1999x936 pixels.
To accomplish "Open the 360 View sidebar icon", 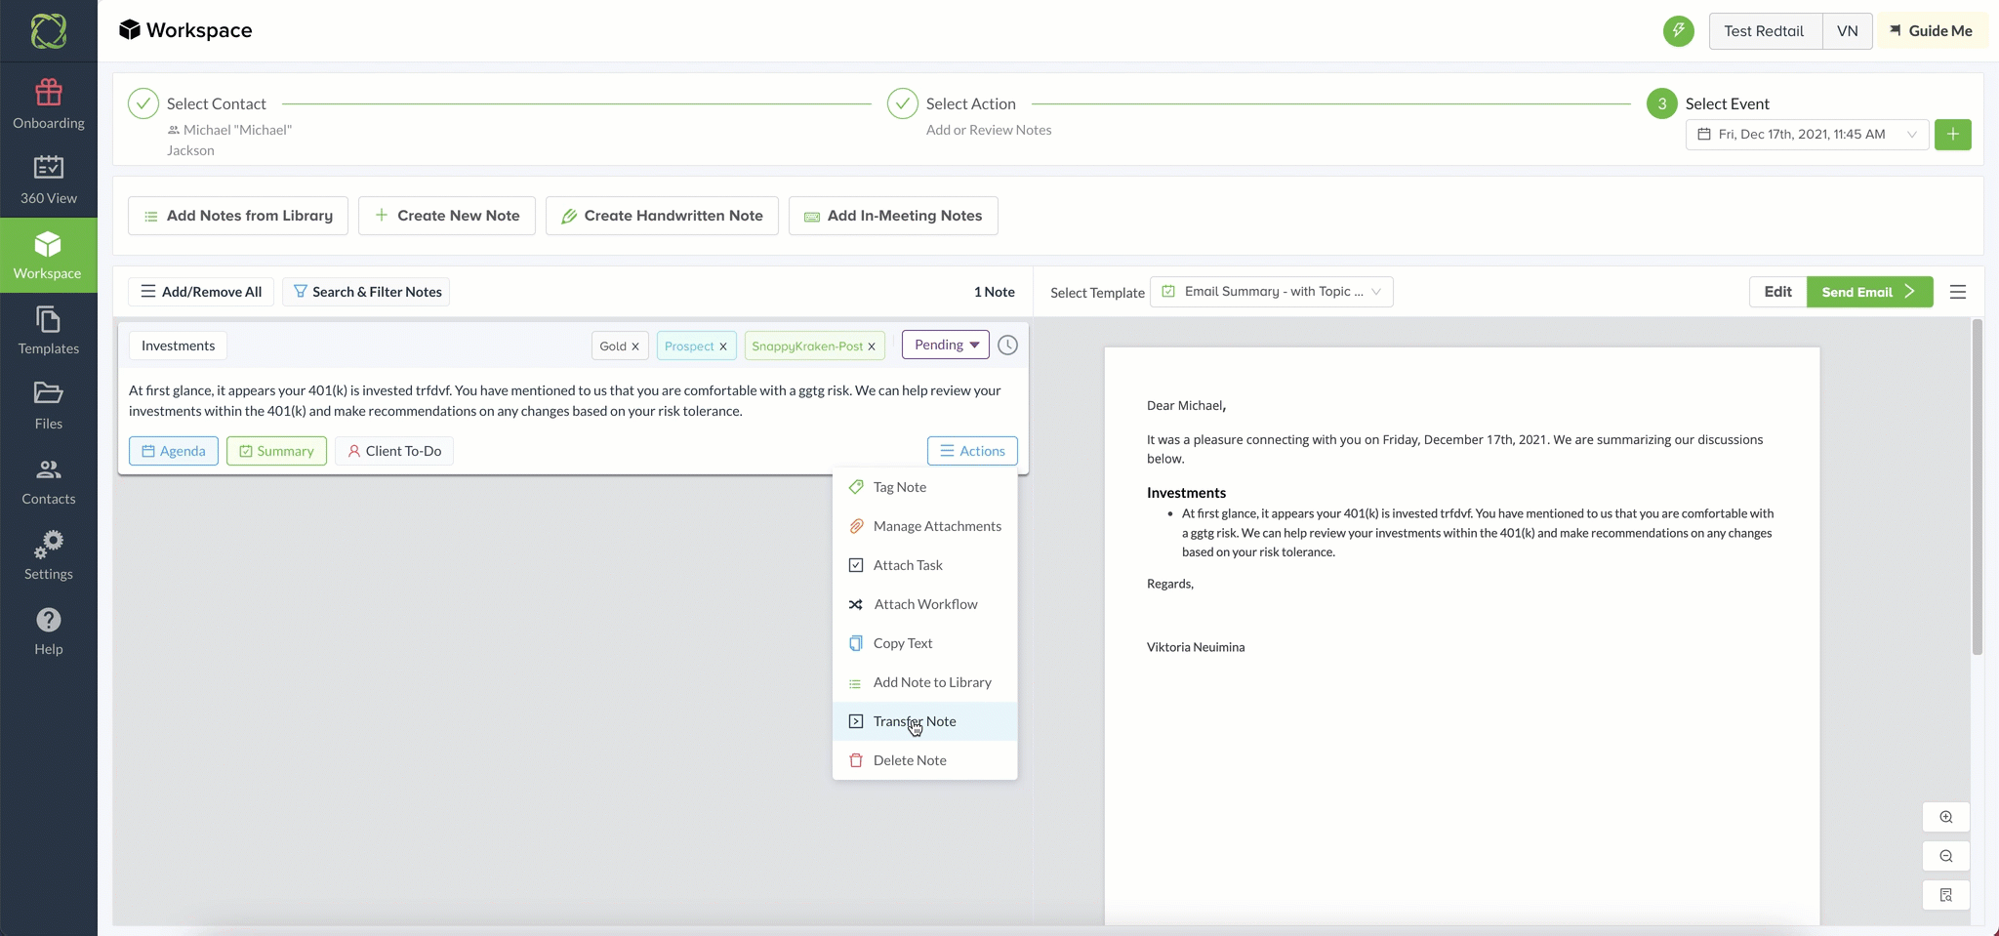I will click(x=48, y=167).
